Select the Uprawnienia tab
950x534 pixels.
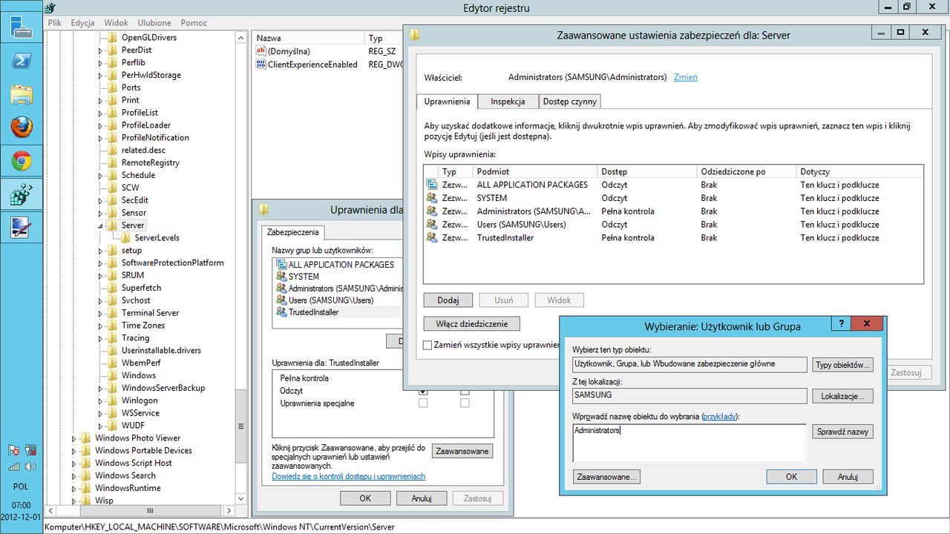point(447,102)
